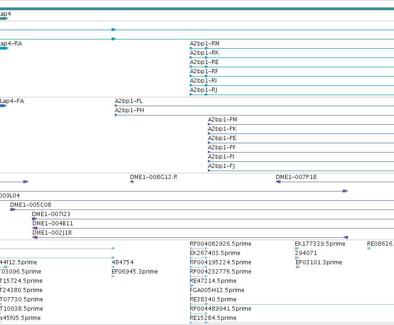Select the A2bp1-PE protein feature
This screenshot has width=394, height=325.
[x=222, y=138]
